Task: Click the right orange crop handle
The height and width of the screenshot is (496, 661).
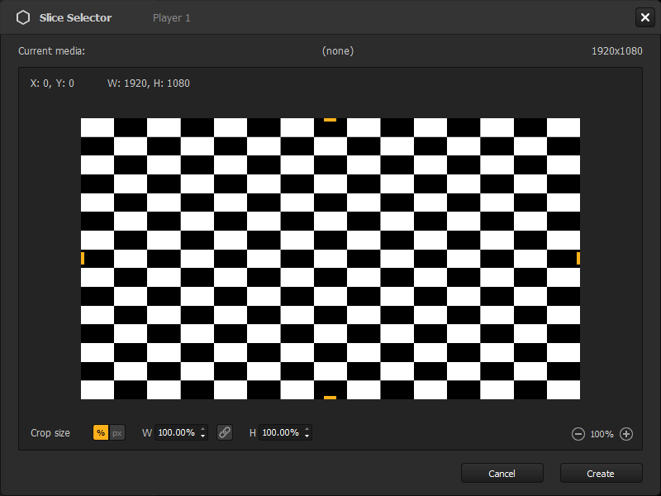Action: [579, 258]
